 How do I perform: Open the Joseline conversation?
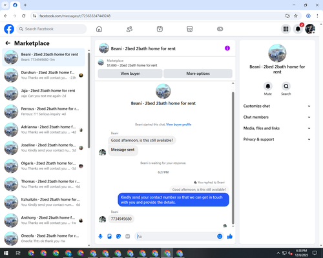coord(43,148)
